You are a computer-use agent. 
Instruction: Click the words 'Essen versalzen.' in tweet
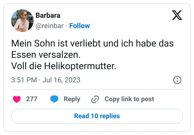(46, 55)
